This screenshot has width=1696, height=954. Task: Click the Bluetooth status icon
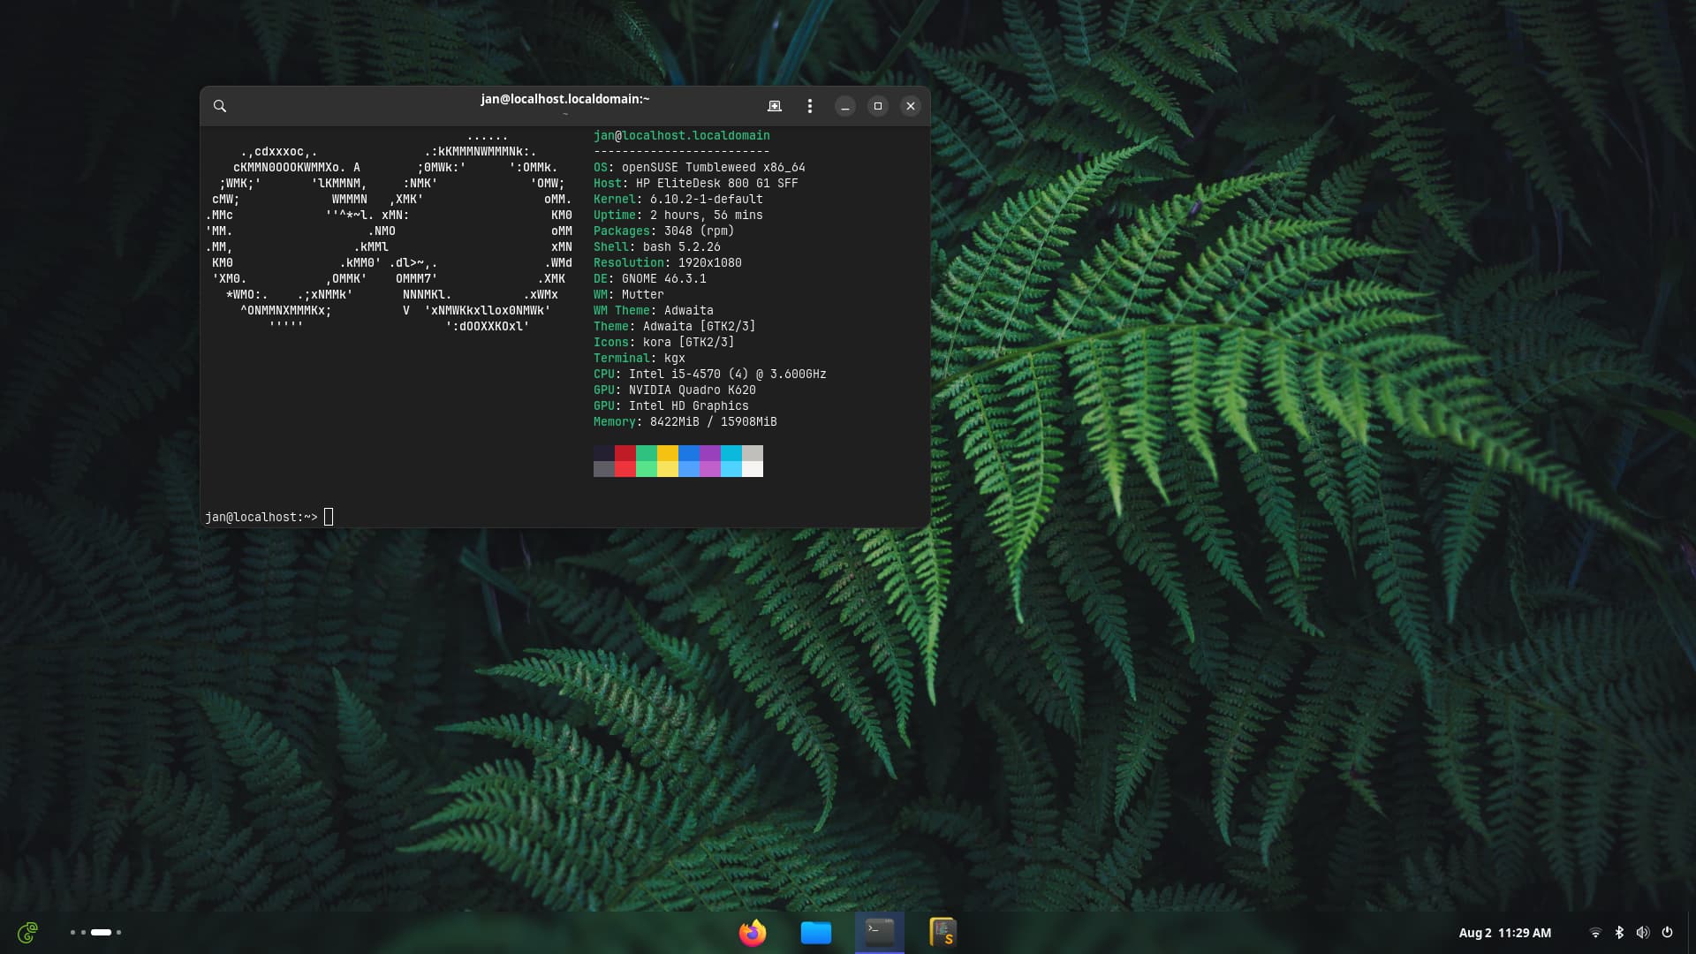click(1619, 933)
